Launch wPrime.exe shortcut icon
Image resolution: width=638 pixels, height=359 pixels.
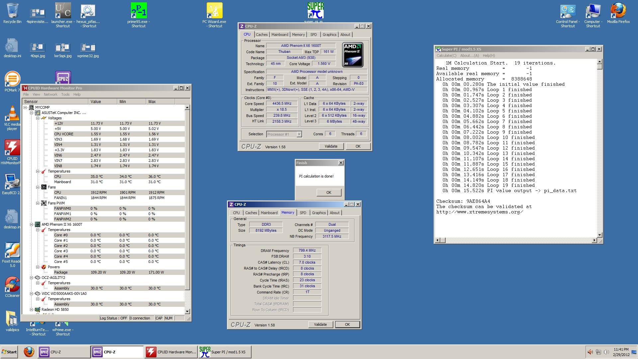point(63,328)
